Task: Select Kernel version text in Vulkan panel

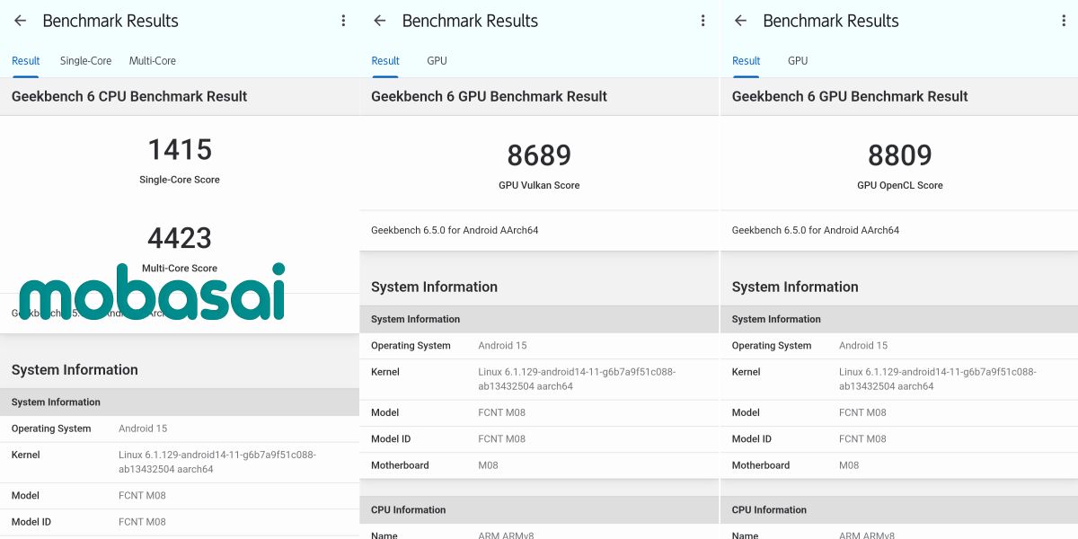Action: click(x=576, y=379)
